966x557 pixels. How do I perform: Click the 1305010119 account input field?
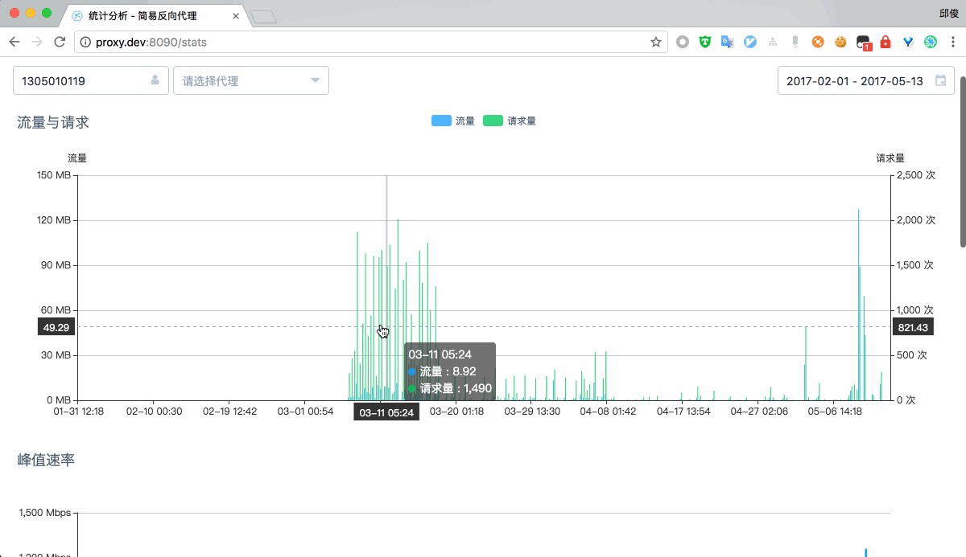pos(91,80)
